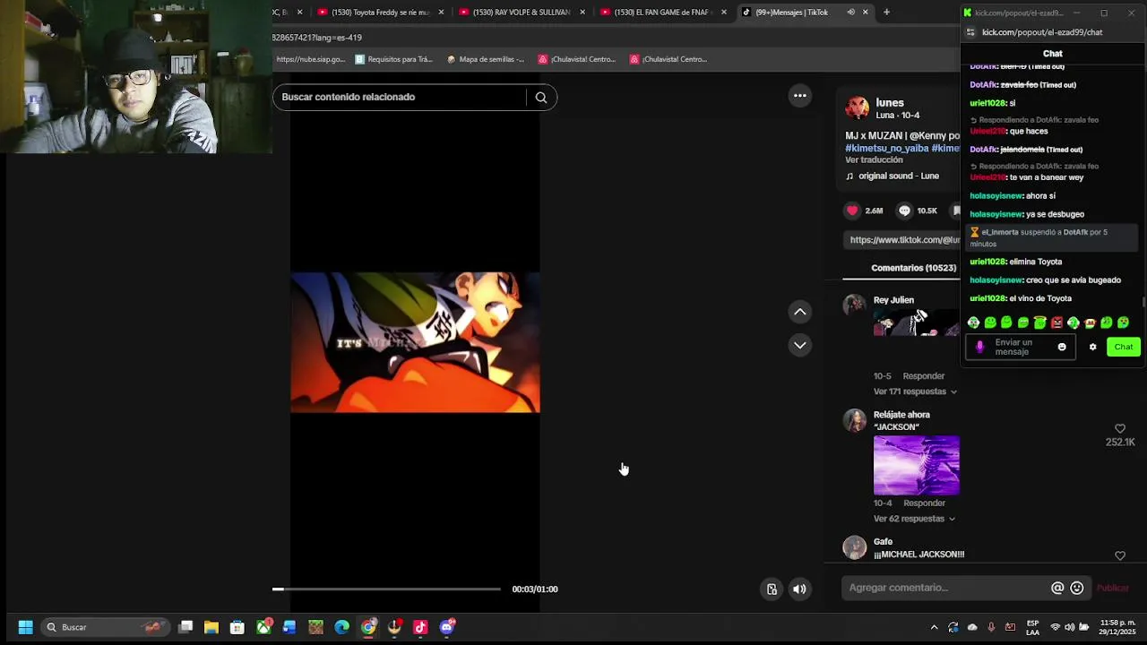Viewport: 1147px width, 645px height.
Task: Open the 11:58 p. m. clock and date panel
Action: pos(1117,627)
